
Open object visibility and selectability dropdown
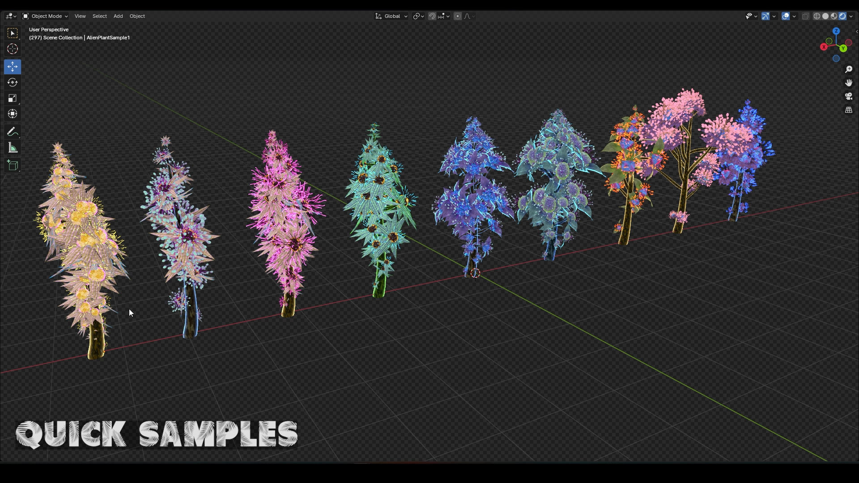pos(751,16)
